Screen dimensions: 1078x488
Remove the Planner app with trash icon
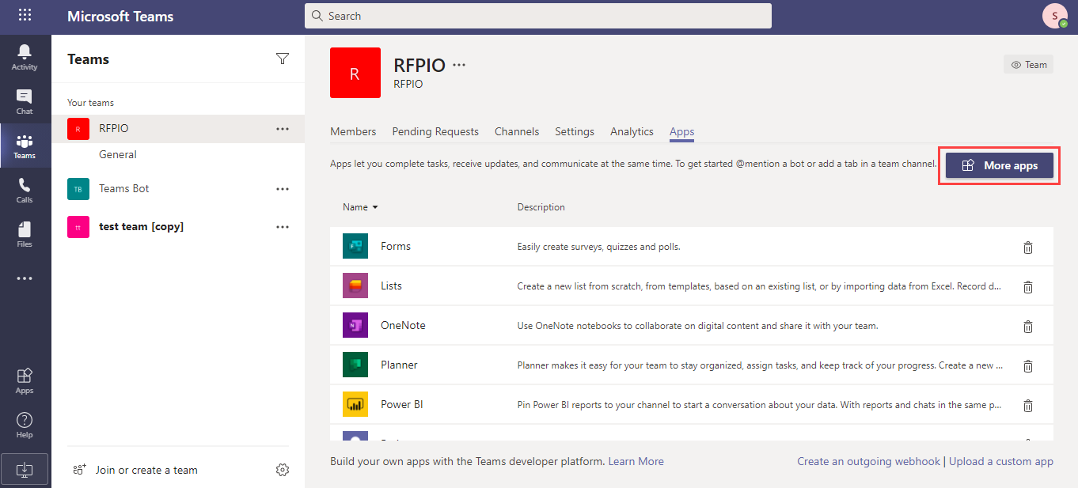click(x=1028, y=365)
